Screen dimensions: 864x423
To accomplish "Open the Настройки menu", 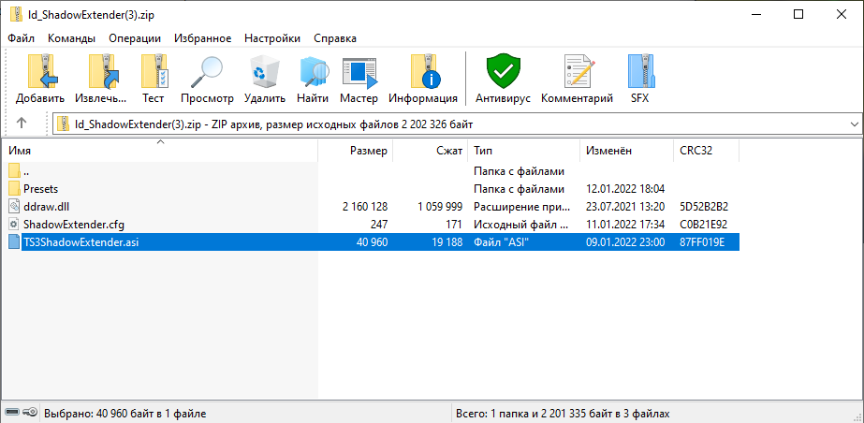I will click(x=272, y=38).
